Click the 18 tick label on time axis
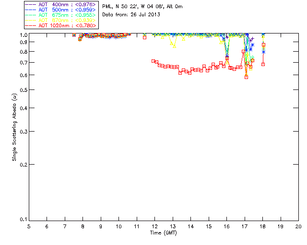 [x=263, y=226]
